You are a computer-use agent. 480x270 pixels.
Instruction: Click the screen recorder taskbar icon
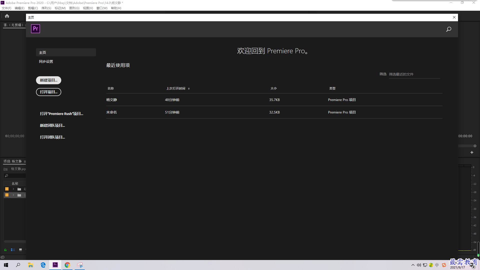coord(80,265)
